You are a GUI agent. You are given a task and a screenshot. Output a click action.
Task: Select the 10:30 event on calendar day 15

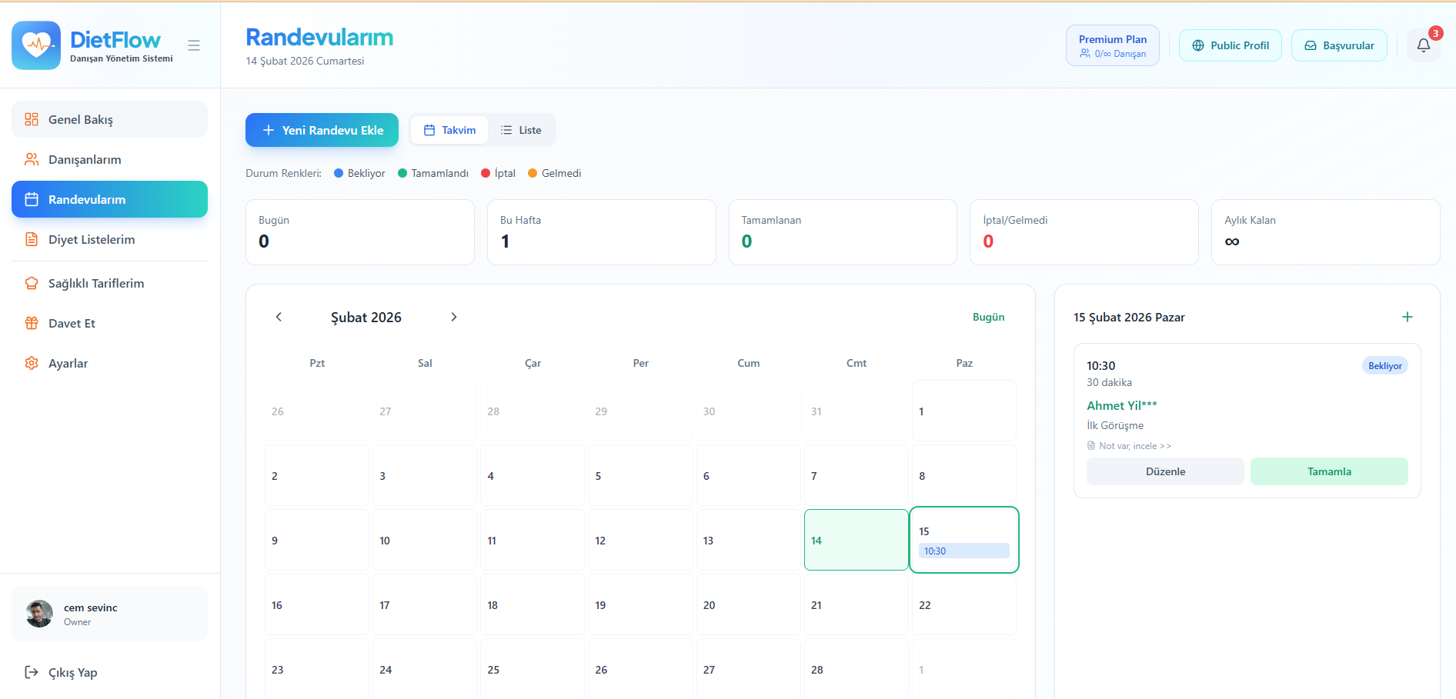[963, 551]
